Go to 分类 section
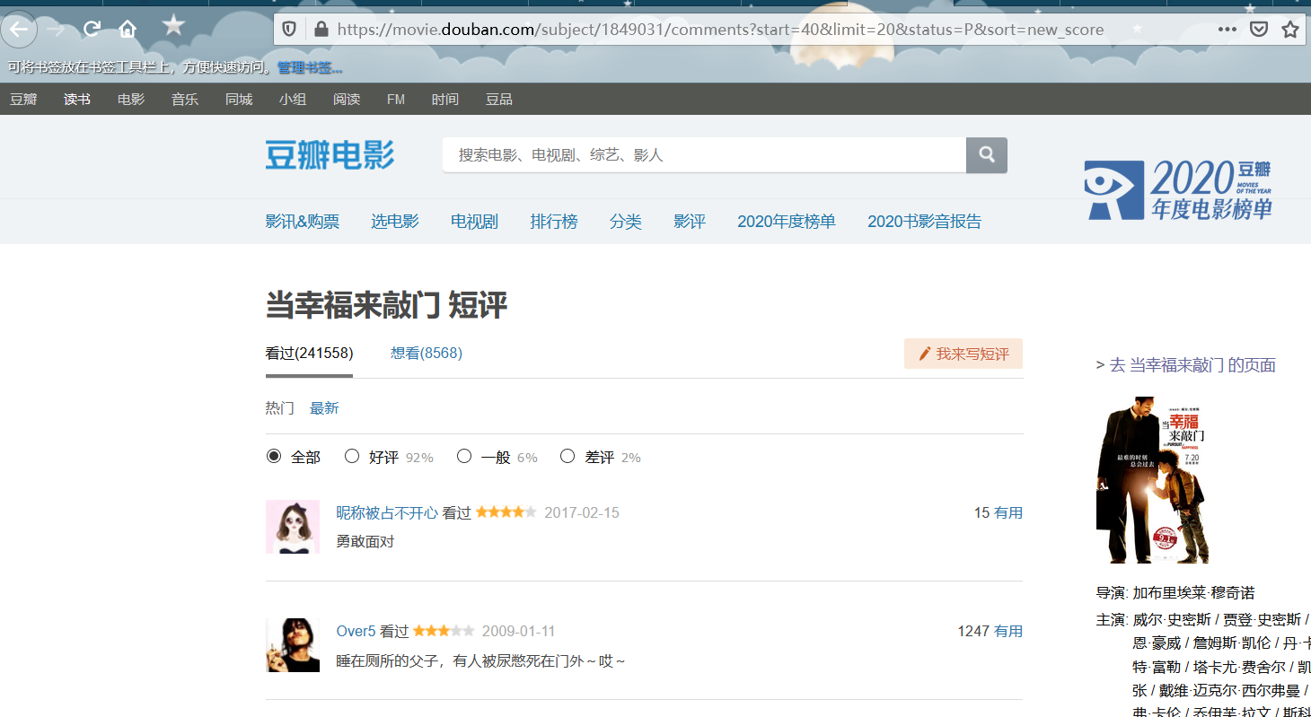The width and height of the screenshot is (1311, 717). click(626, 222)
